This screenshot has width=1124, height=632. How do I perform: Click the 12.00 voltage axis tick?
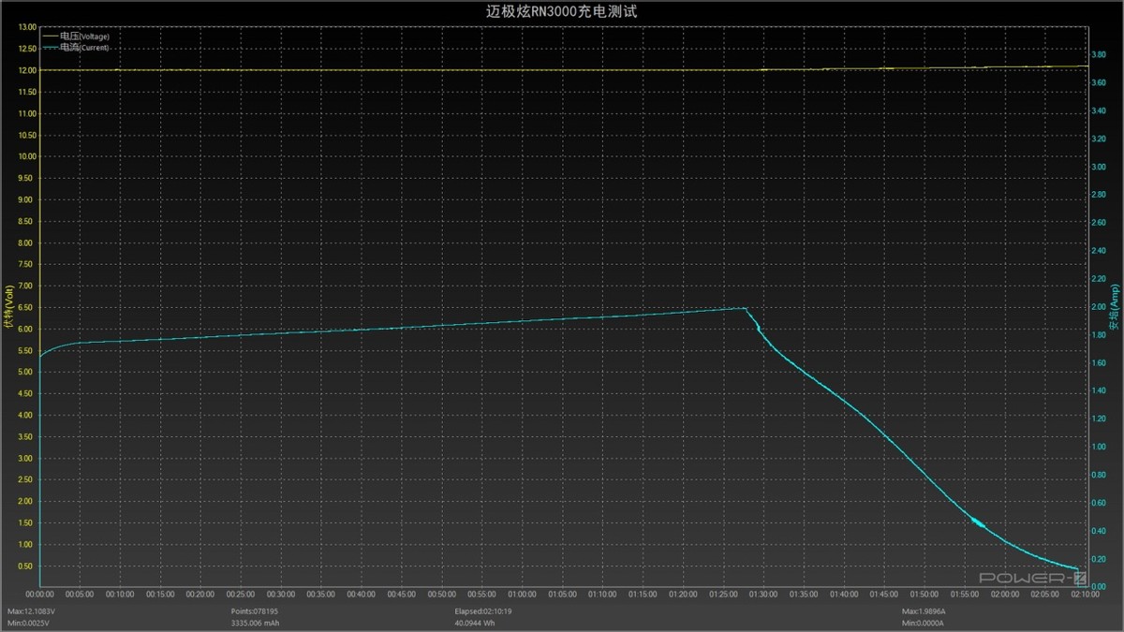pos(26,70)
